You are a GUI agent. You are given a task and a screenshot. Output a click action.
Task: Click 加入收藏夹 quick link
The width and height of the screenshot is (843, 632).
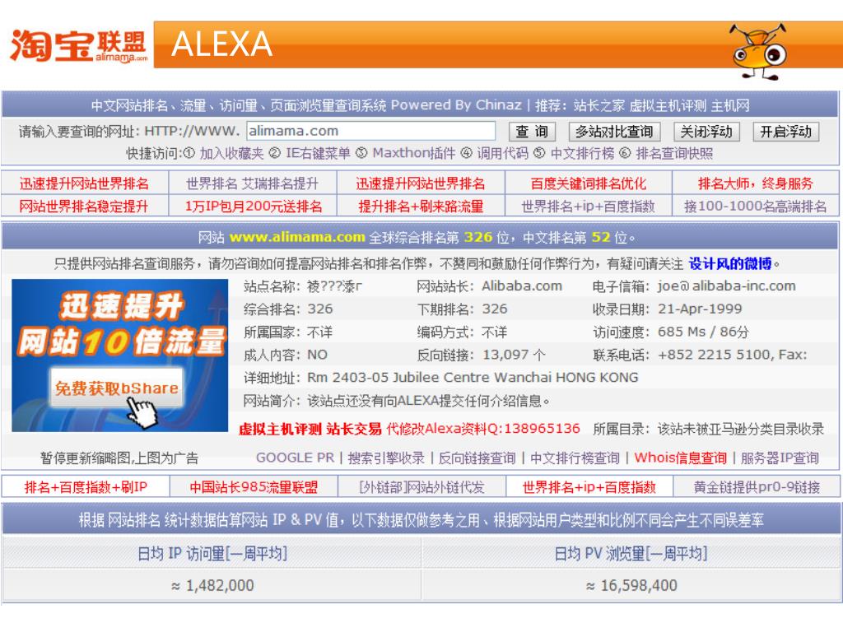coord(231,154)
